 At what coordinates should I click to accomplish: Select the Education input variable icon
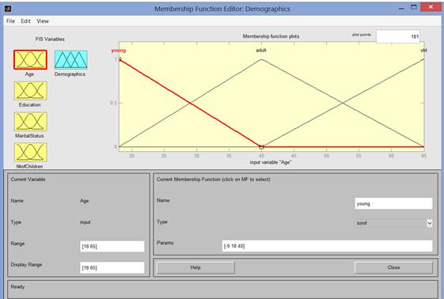[x=30, y=91]
